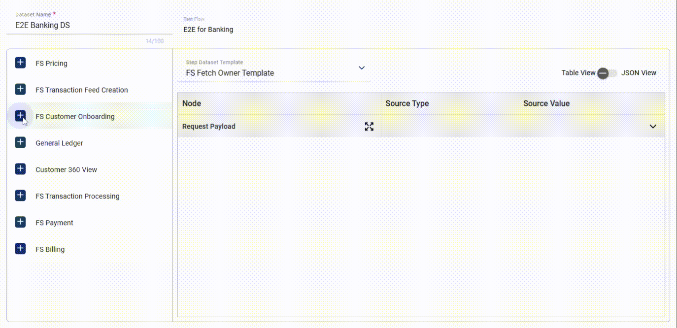This screenshot has height=328, width=677.
Task: Click the Request Payload fullscreen expand icon
Action: click(369, 127)
